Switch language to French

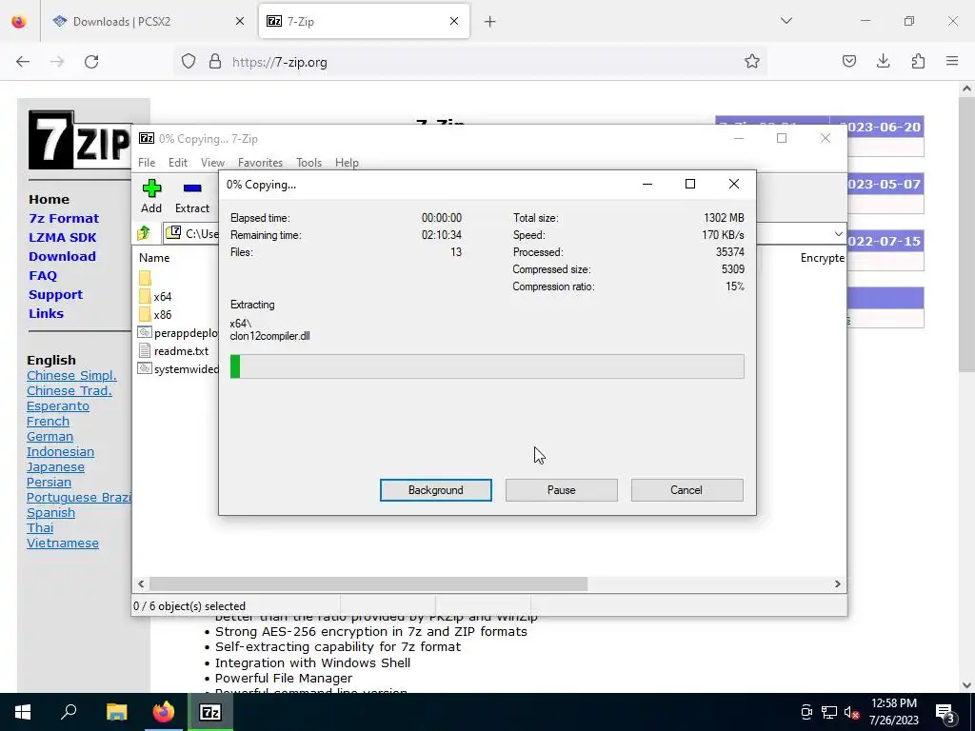click(x=48, y=422)
